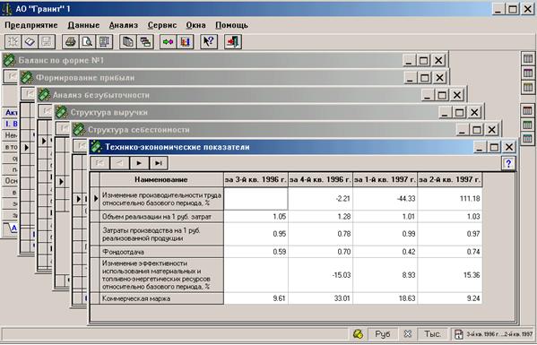This screenshot has width=537, height=345.
Task: Click the green and magenta arrows icon
Action: click(x=169, y=42)
